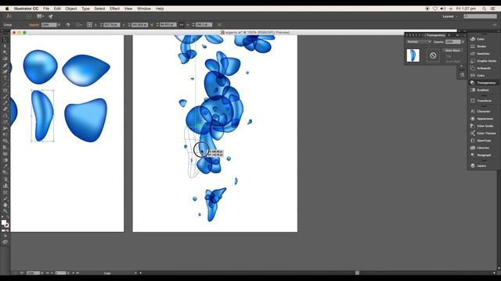Toggle constrain width and height proportions
Image resolution: width=501 pixels, height=281 pixels.
[182, 24]
